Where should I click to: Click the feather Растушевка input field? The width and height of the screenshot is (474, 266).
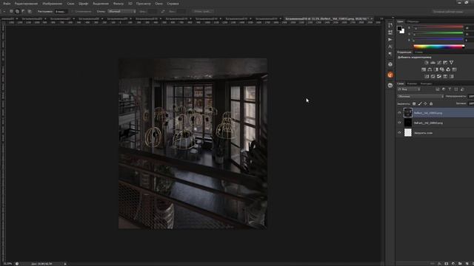click(61, 12)
